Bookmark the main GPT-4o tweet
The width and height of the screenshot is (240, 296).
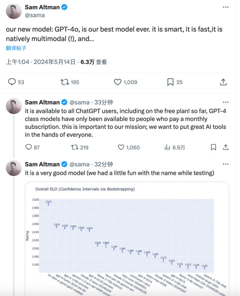[170, 82]
